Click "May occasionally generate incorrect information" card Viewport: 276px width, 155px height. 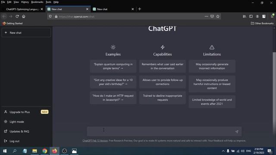pyautogui.click(x=212, y=66)
